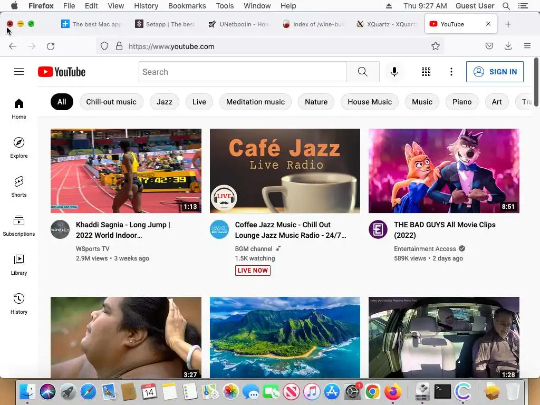Reload the page with refresh icon
Image resolution: width=540 pixels, height=405 pixels.
point(51,46)
